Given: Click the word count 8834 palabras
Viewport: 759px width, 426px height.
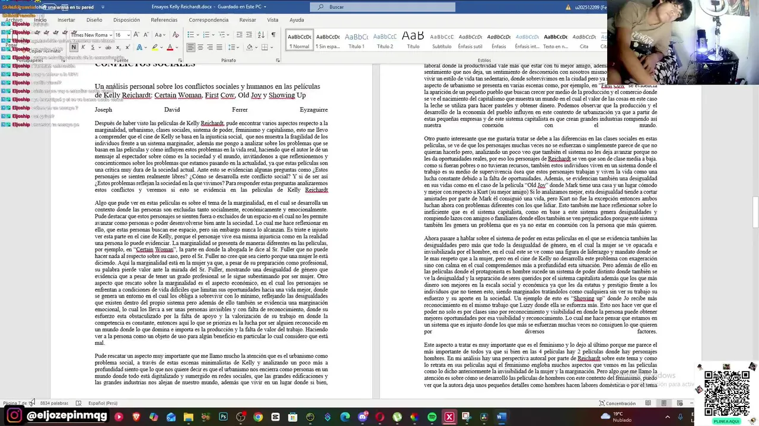Looking at the screenshot, I should pos(54,404).
